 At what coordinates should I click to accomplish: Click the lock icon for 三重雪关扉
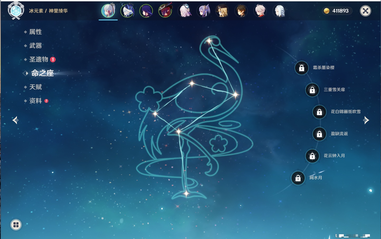pos(312,90)
